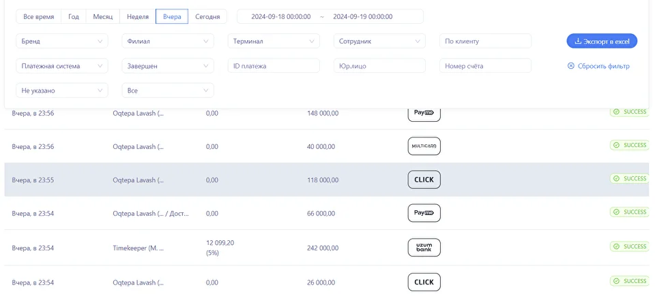Click SUCCESS status badge in Multicard row
Screen dimensions: 655x296
tap(629, 145)
